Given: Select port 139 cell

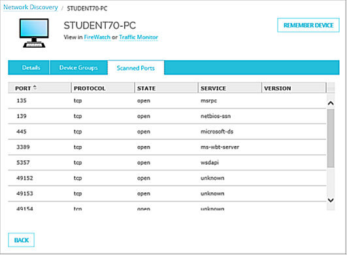Looking at the screenshot, I should [x=22, y=116].
